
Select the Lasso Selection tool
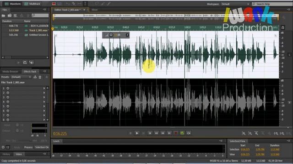pyautogui.click(x=97, y=4)
